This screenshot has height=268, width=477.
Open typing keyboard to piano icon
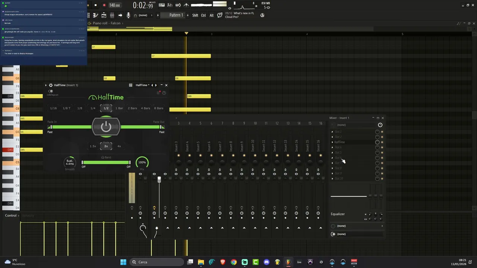[162, 5]
